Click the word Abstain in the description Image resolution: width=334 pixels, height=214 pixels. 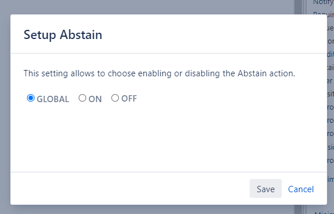[252, 73]
